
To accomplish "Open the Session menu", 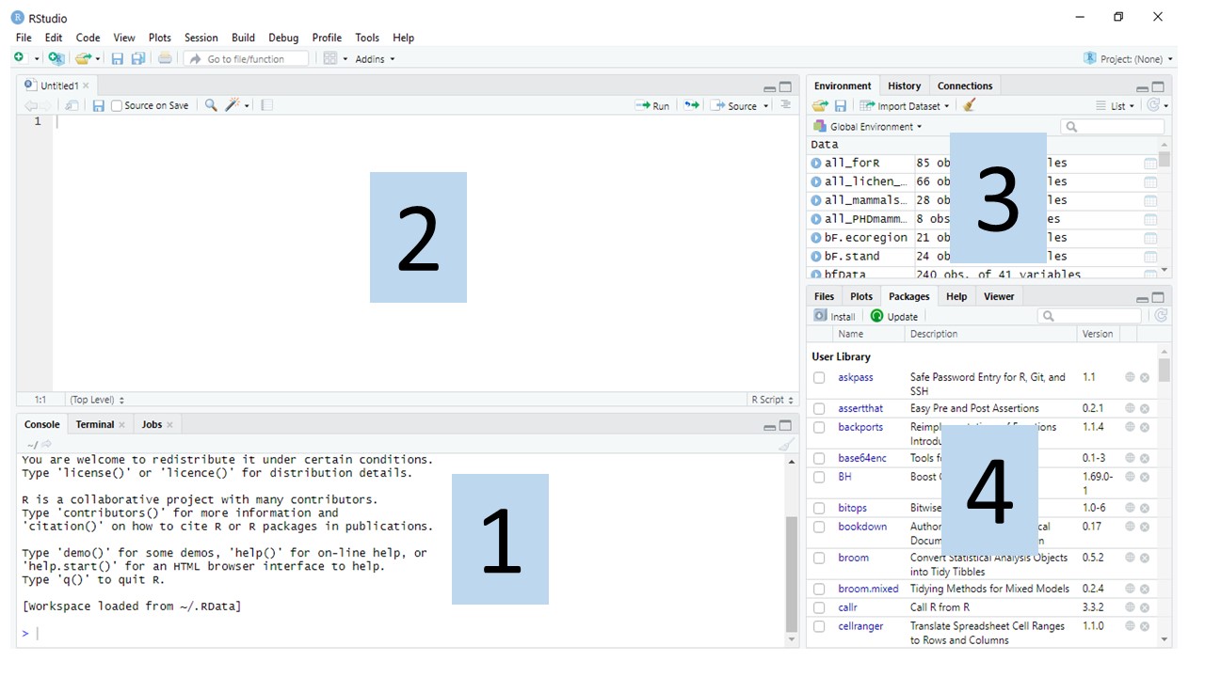I will (x=201, y=38).
